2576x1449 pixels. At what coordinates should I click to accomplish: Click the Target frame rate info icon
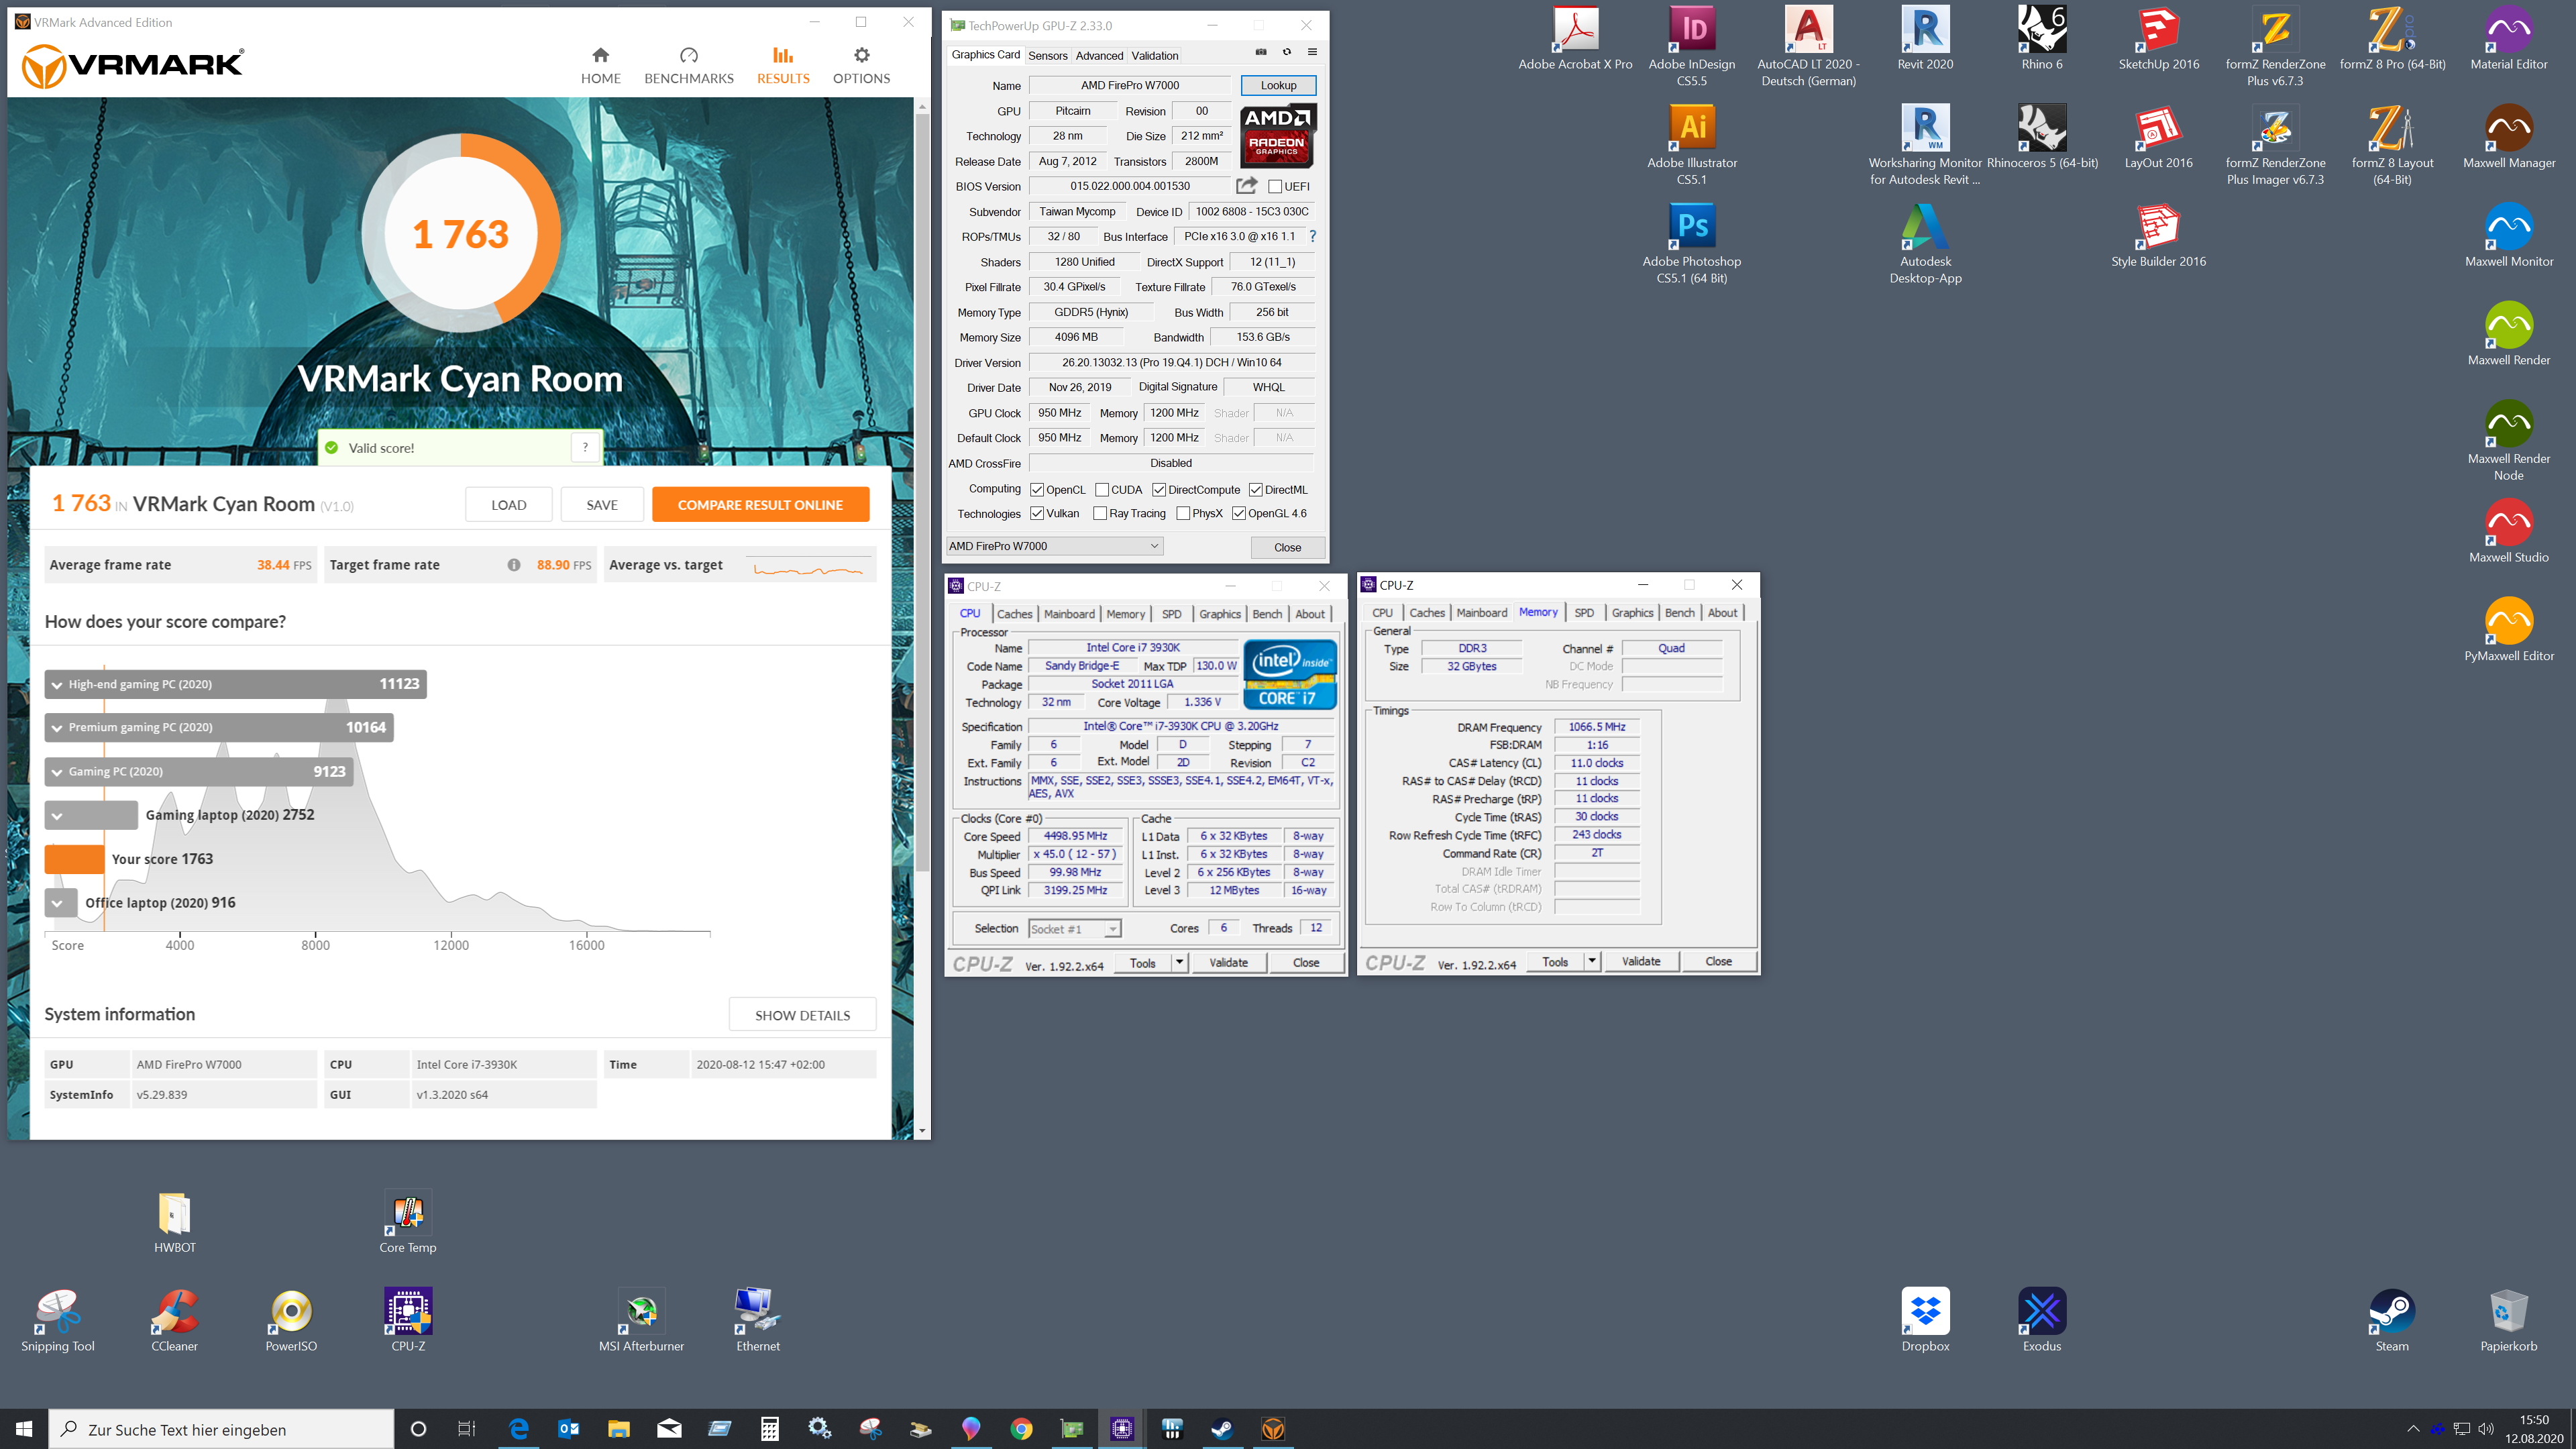(x=514, y=565)
